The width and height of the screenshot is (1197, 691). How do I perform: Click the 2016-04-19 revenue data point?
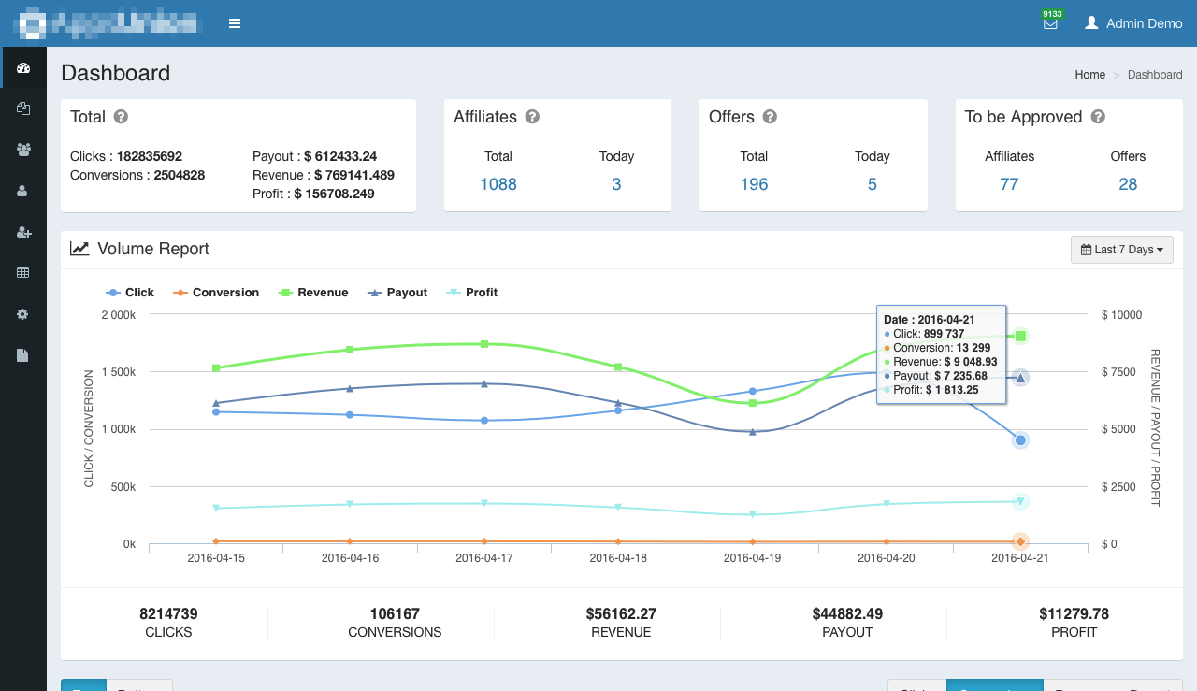pos(753,403)
